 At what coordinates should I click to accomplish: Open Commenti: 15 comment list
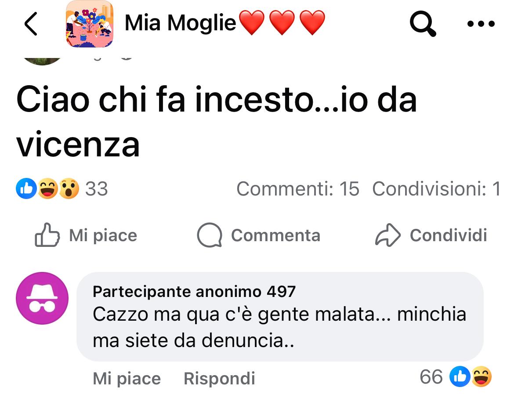[297, 189]
